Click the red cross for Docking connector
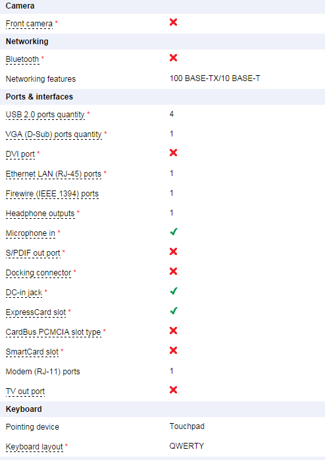The width and height of the screenshot is (325, 460). click(x=173, y=272)
